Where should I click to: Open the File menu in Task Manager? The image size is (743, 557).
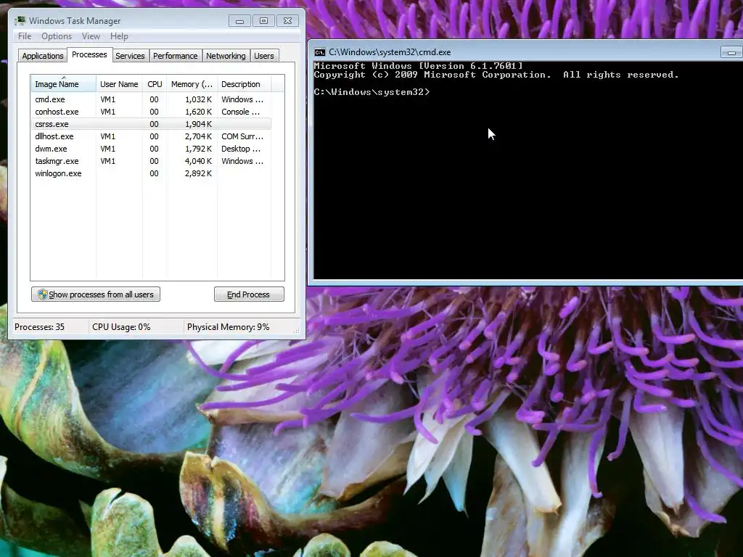25,36
